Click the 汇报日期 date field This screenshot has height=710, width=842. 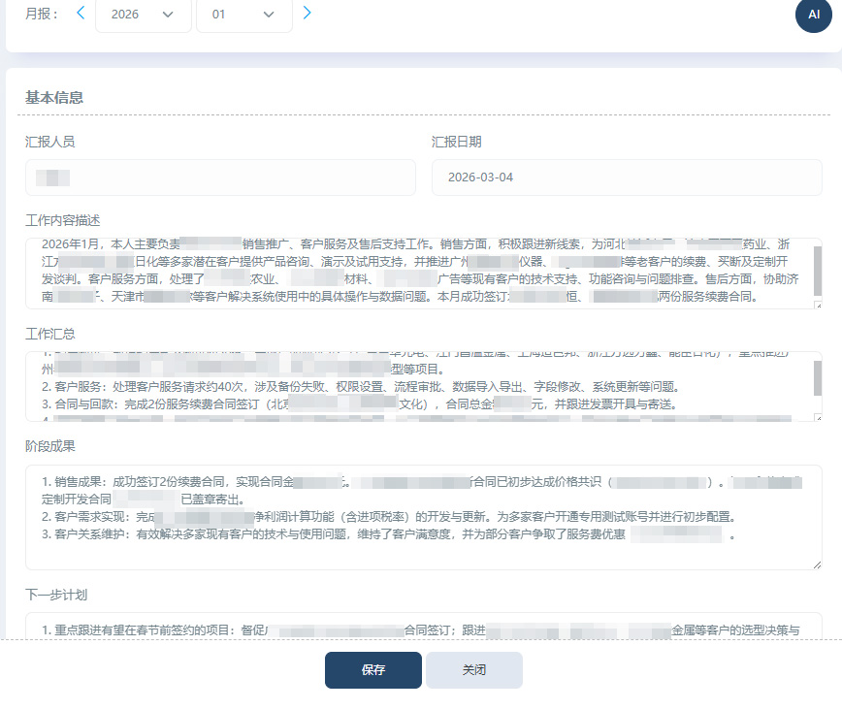(x=627, y=177)
